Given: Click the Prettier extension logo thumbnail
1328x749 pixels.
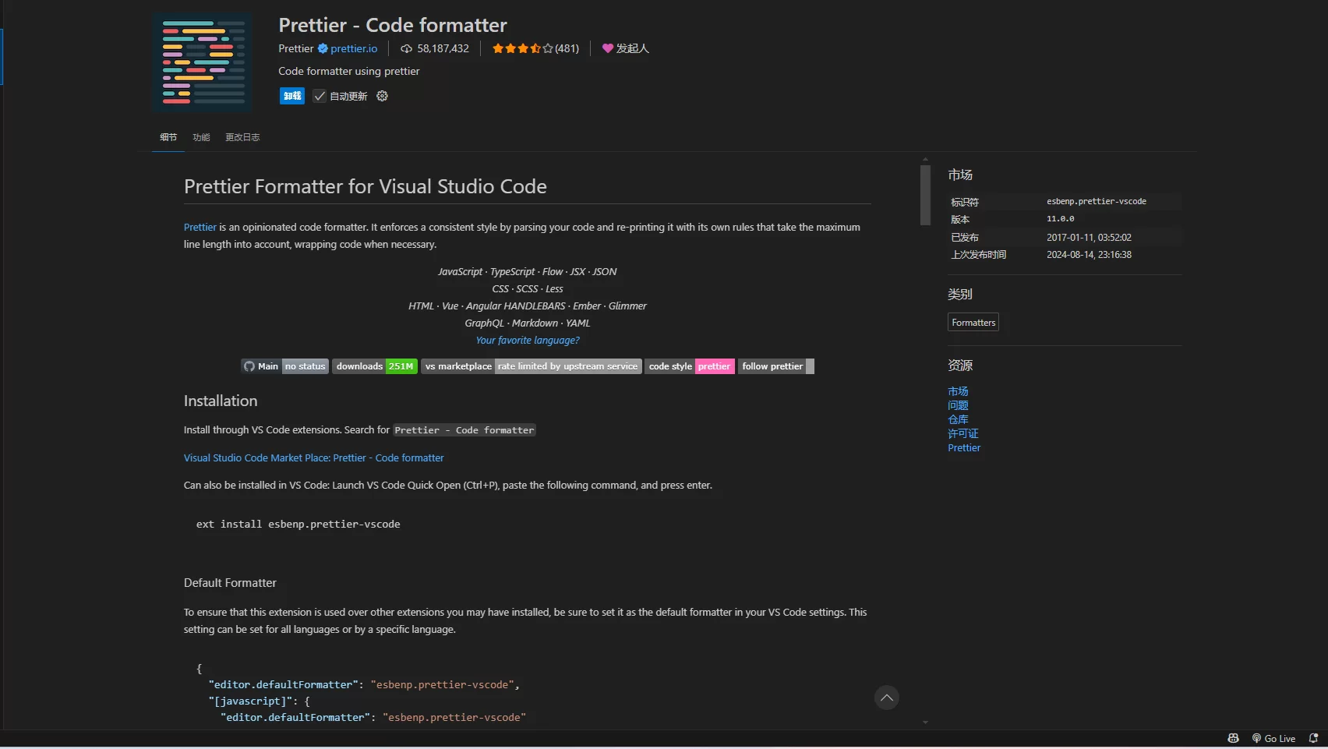Looking at the screenshot, I should pyautogui.click(x=203, y=62).
